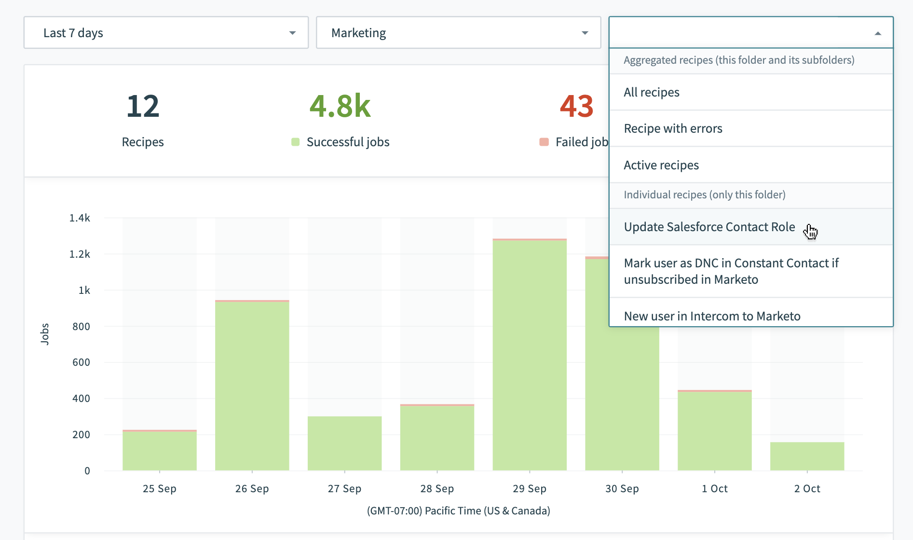Click the 4.8k successful jobs count
The height and width of the screenshot is (540, 913).
(340, 106)
